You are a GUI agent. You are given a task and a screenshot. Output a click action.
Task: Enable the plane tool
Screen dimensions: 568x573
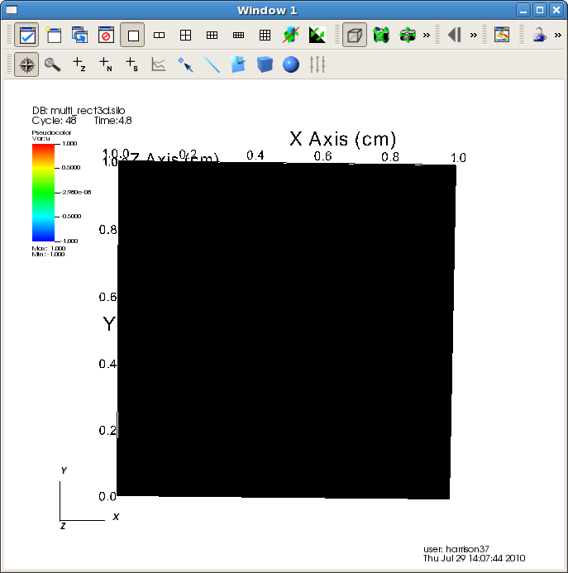point(238,64)
